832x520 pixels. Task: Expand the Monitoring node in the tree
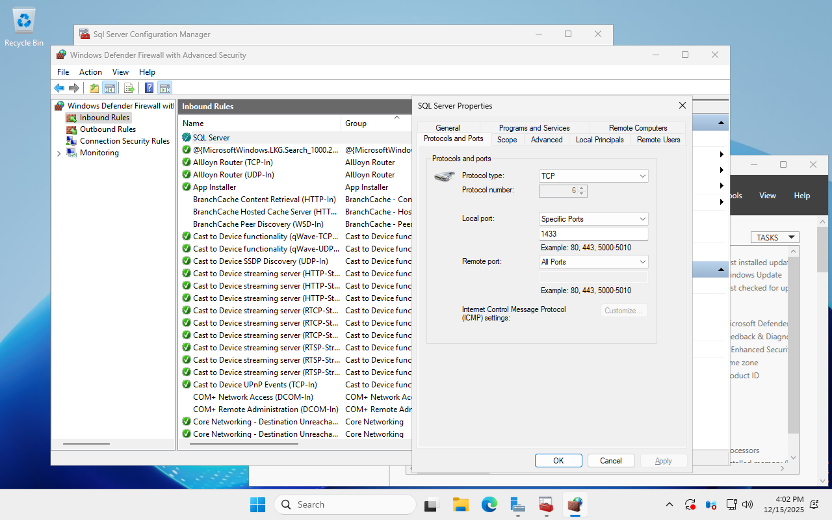58,153
